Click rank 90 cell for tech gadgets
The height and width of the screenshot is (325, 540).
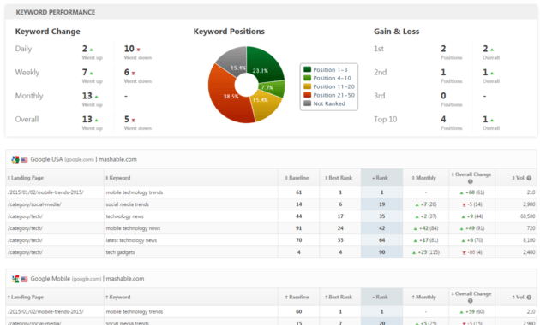[x=382, y=252]
